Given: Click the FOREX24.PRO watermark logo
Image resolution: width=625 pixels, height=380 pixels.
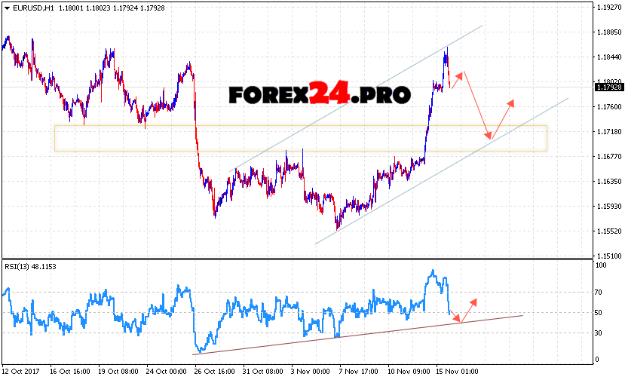Looking at the screenshot, I should [x=320, y=95].
